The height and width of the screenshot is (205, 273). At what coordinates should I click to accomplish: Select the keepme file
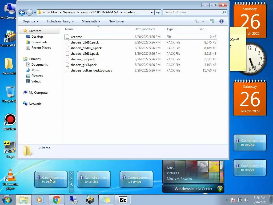point(141,37)
